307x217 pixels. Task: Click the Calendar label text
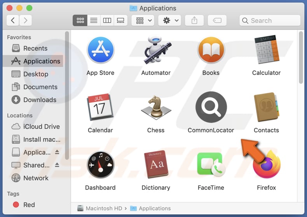tap(100, 130)
